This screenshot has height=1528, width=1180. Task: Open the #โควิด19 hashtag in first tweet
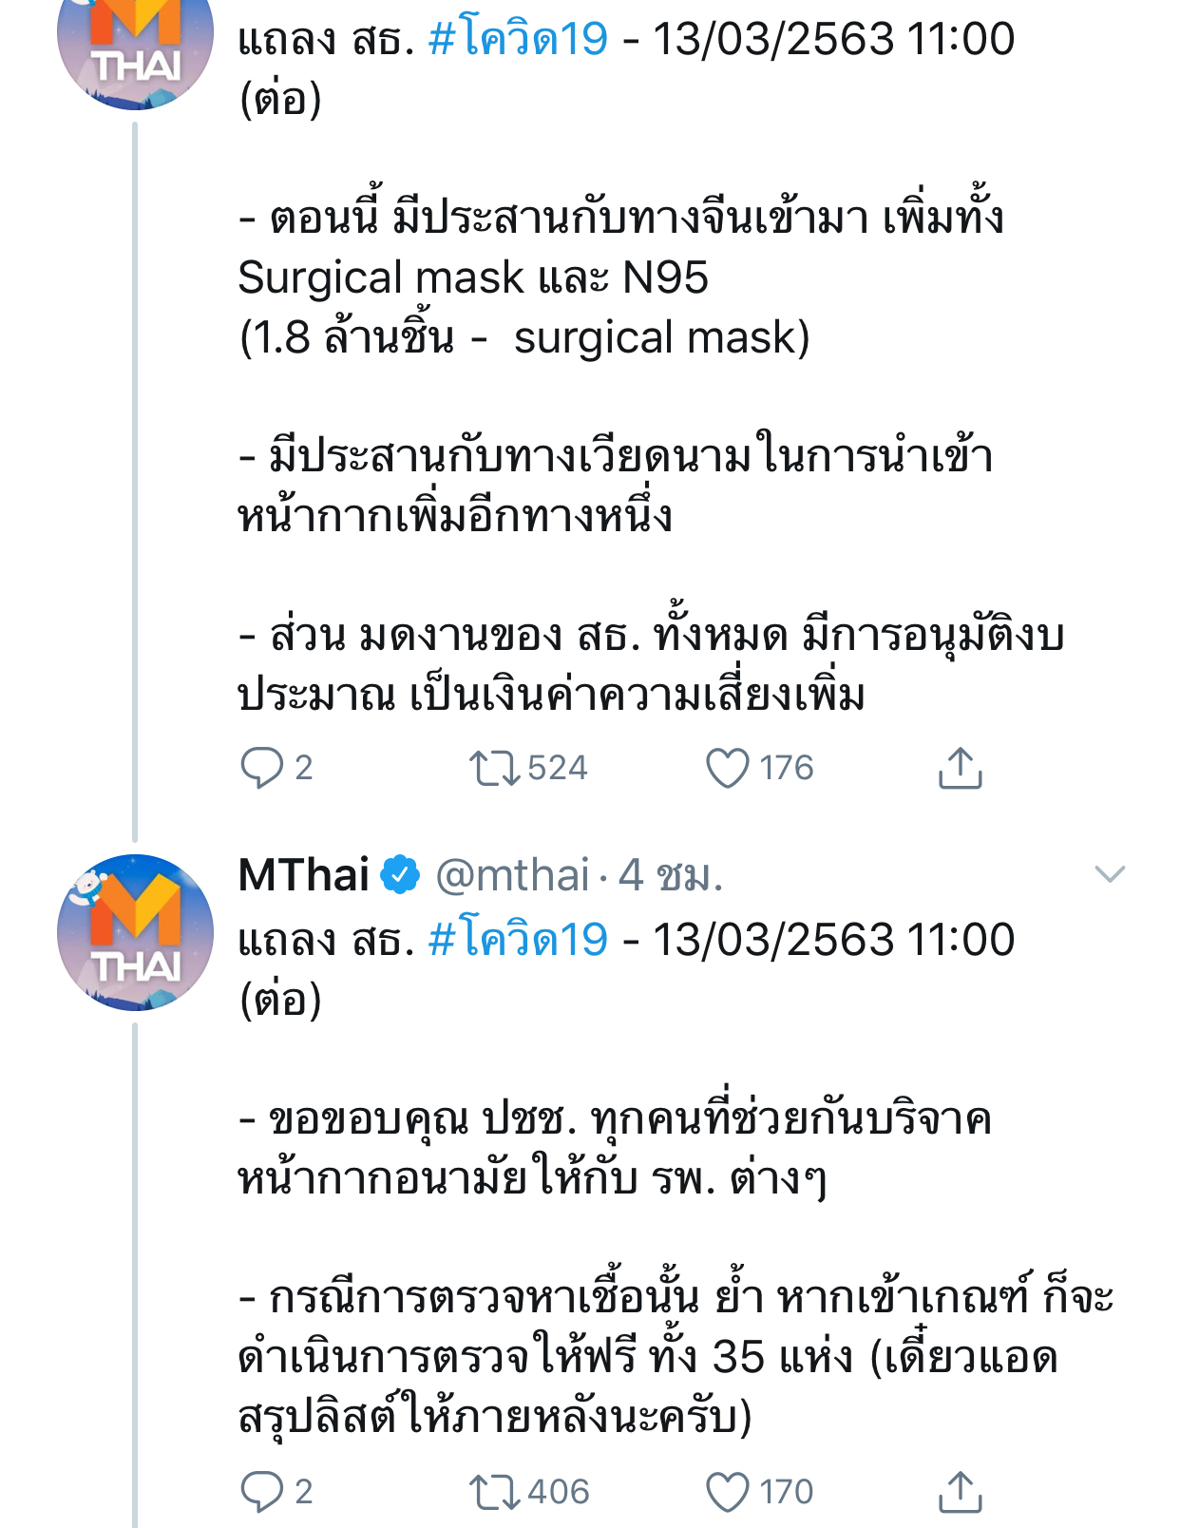[518, 39]
